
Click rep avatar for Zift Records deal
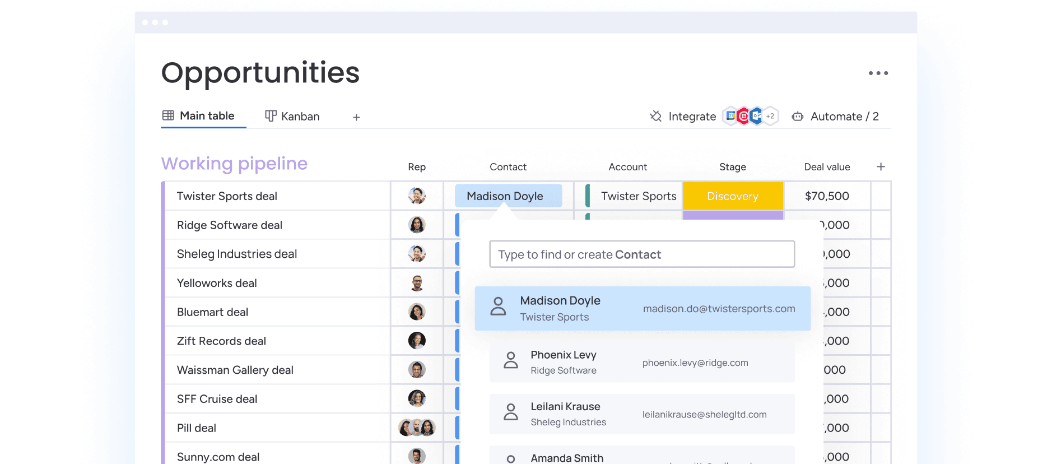click(417, 341)
